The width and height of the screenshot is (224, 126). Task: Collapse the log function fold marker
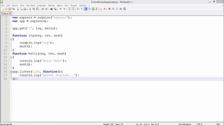pyautogui.click(x=11, y=39)
